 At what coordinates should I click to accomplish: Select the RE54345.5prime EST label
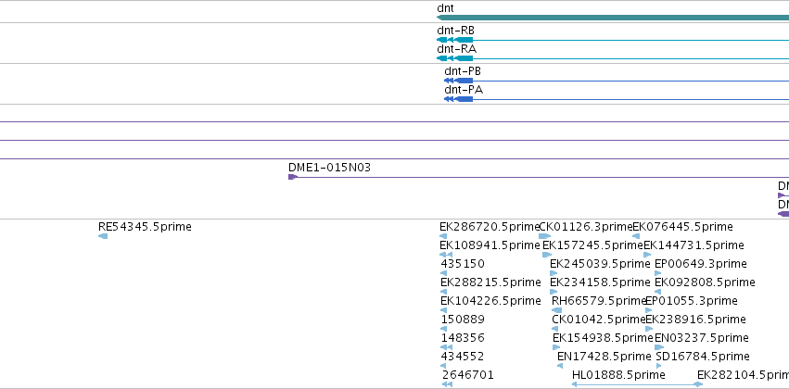point(145,227)
